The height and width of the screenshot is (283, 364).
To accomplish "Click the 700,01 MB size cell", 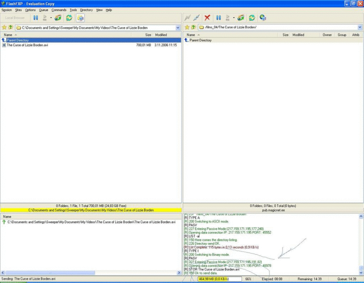I will [144, 45].
